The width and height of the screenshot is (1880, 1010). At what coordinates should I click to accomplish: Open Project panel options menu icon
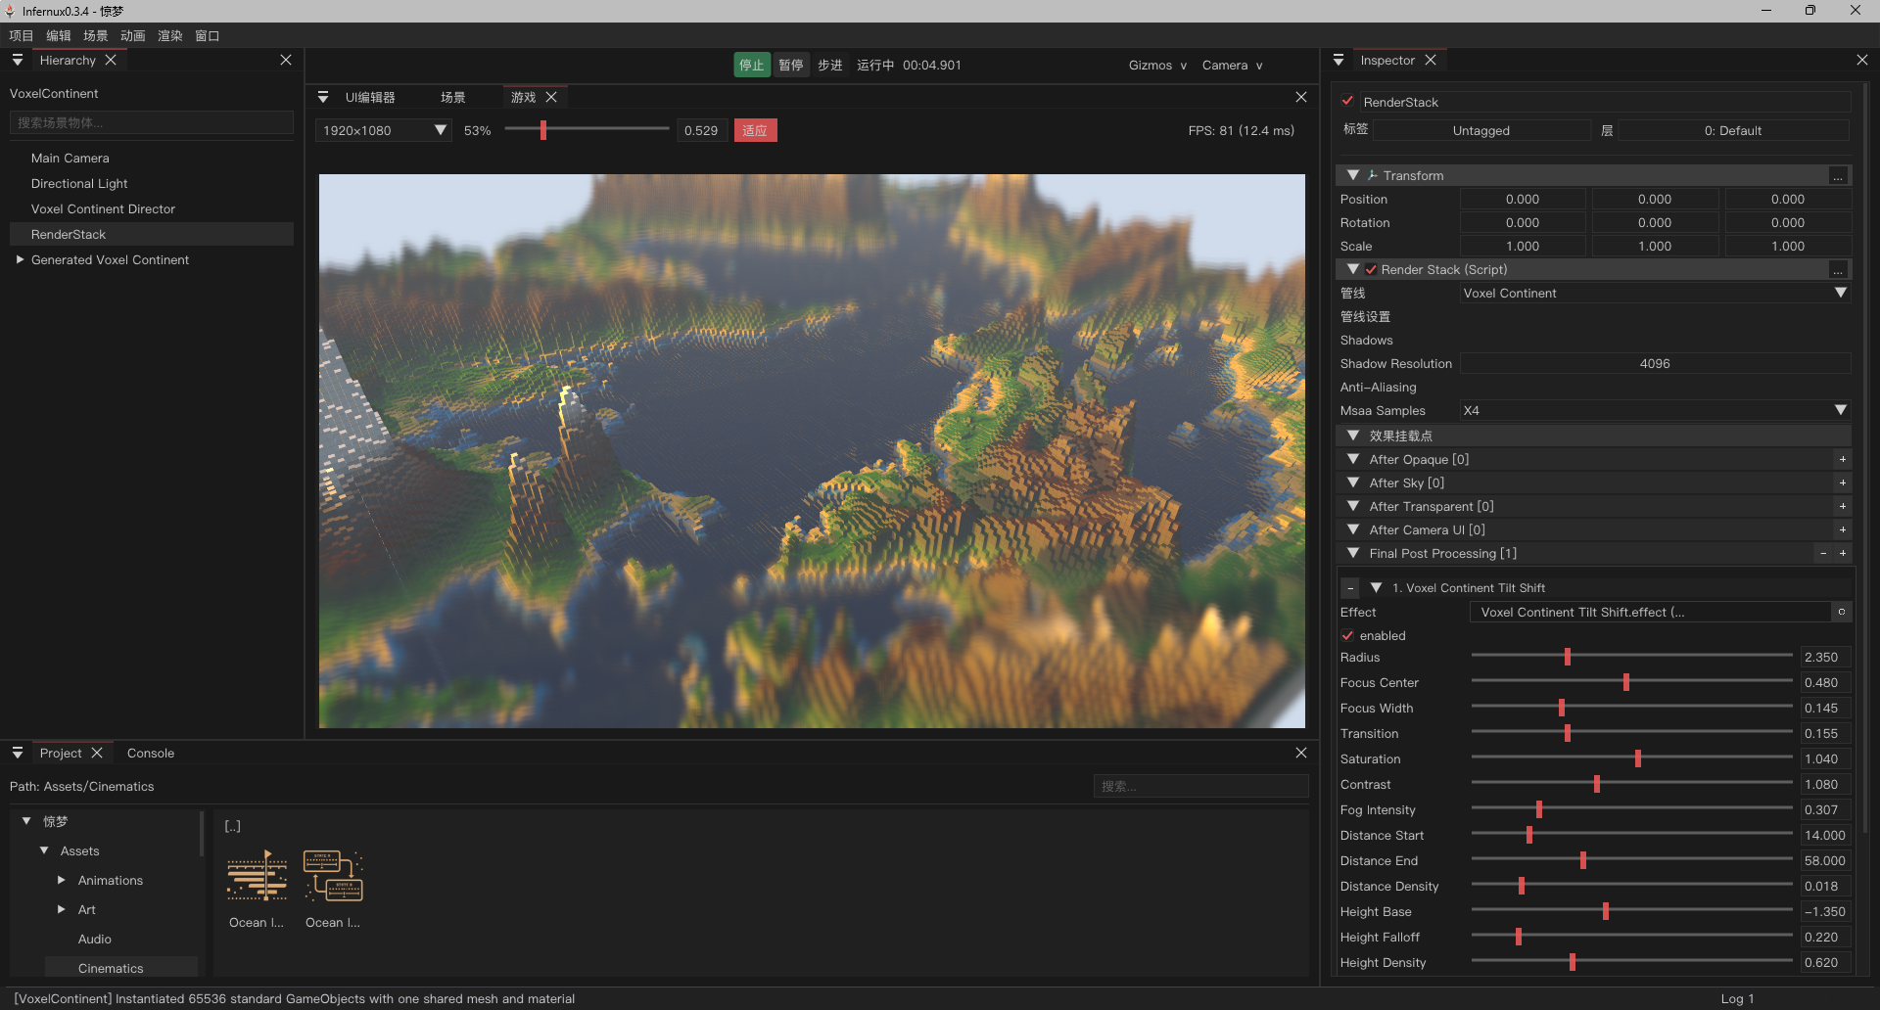click(18, 754)
